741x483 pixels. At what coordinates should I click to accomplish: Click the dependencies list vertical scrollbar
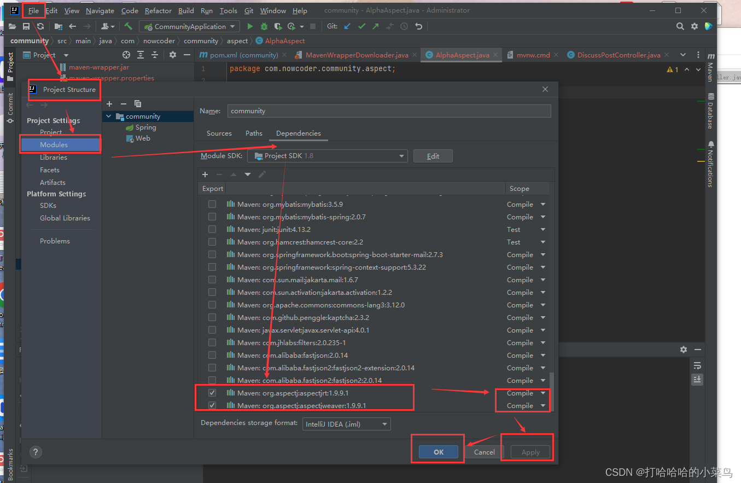(x=551, y=391)
